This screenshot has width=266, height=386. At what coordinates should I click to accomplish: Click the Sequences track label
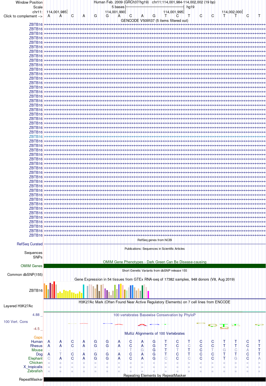[33, 253]
